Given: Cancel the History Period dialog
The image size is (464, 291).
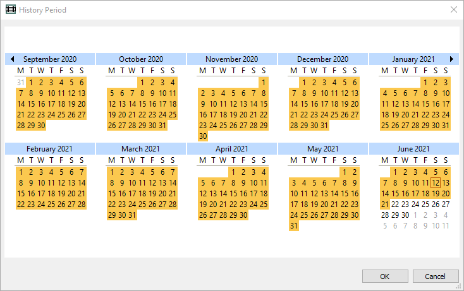Looking at the screenshot, I should (x=436, y=276).
